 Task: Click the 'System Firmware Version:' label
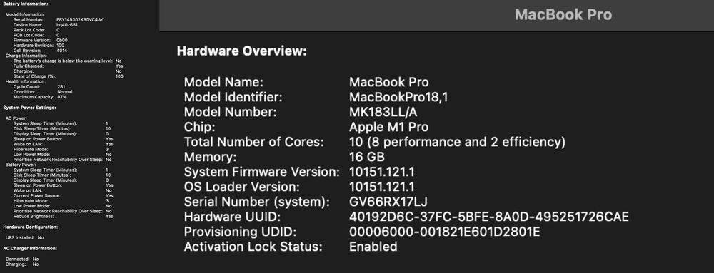pyautogui.click(x=262, y=172)
